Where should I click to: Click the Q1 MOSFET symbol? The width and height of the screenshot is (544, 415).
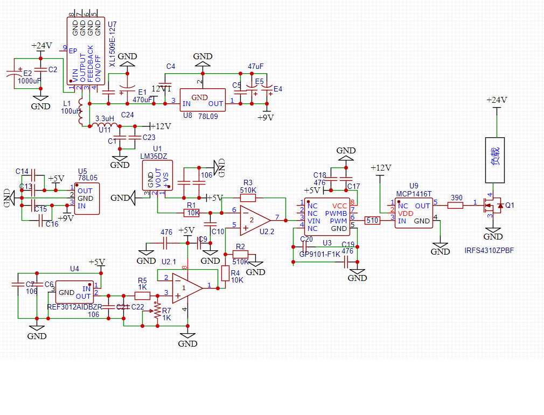tap(494, 205)
